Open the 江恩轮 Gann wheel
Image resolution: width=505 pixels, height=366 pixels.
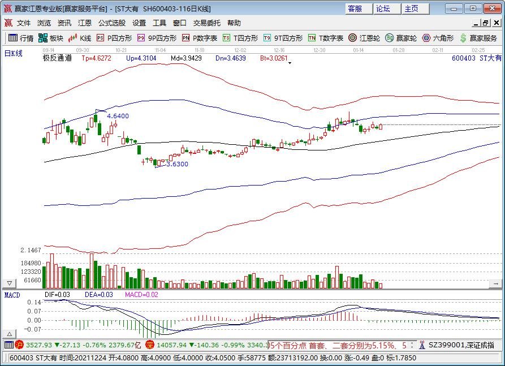[x=364, y=38]
